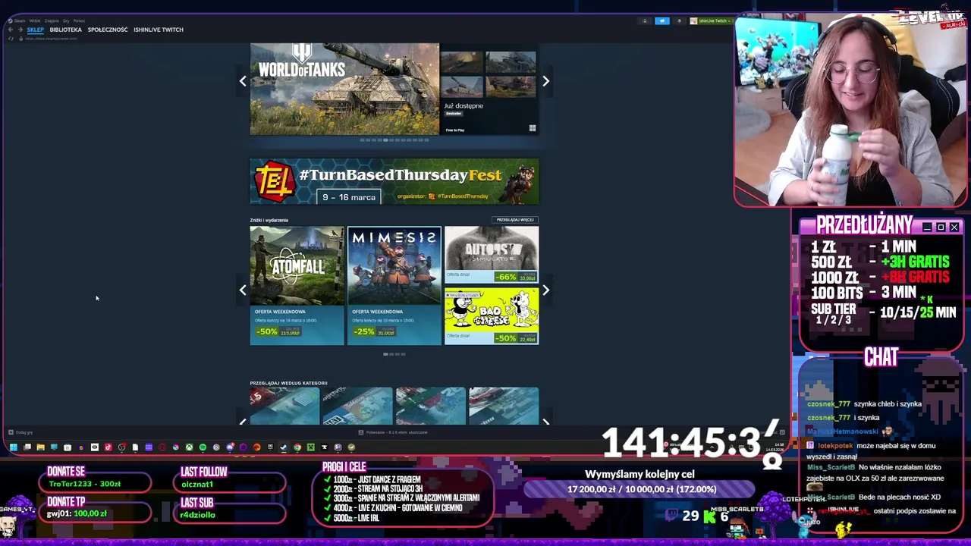Click the PRZEGLĄDAJ WIĘCEJ button

click(515, 220)
